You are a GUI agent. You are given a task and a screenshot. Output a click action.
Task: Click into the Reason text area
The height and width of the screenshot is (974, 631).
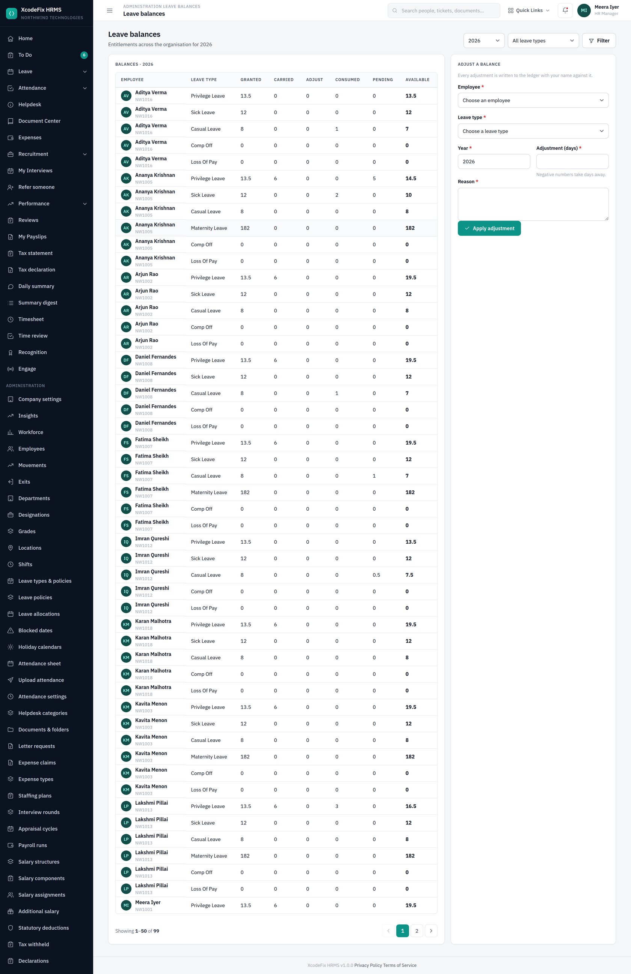(533, 204)
